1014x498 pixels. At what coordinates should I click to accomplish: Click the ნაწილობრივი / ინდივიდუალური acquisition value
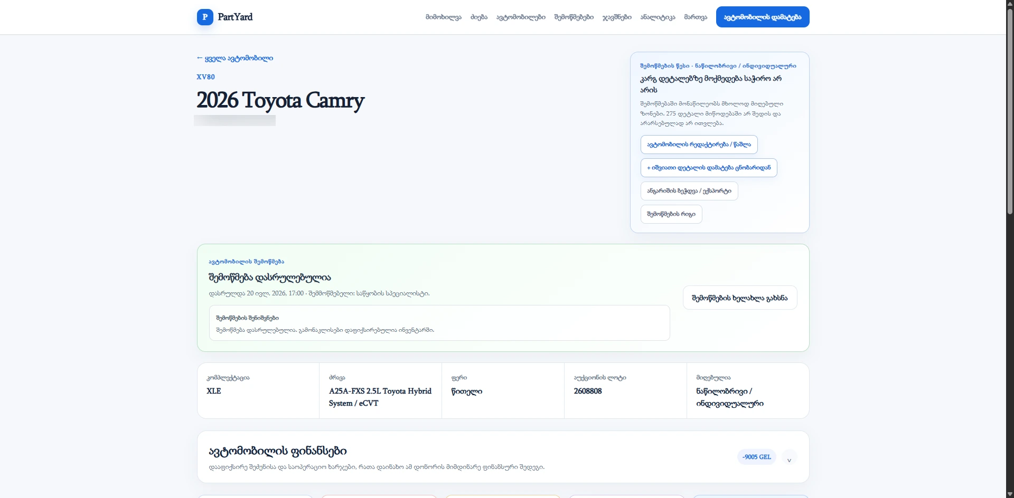click(730, 397)
